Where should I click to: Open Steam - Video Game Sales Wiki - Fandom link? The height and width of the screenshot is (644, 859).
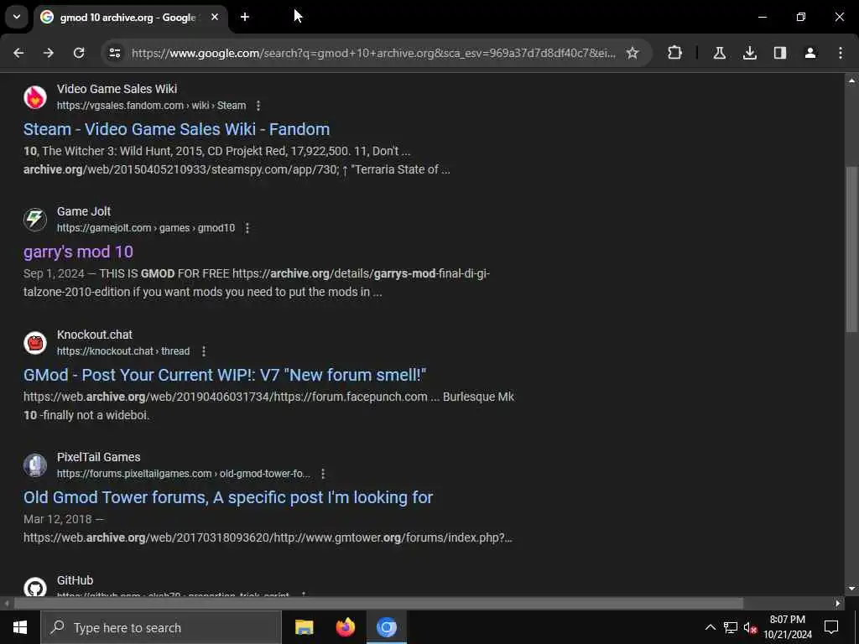click(176, 129)
